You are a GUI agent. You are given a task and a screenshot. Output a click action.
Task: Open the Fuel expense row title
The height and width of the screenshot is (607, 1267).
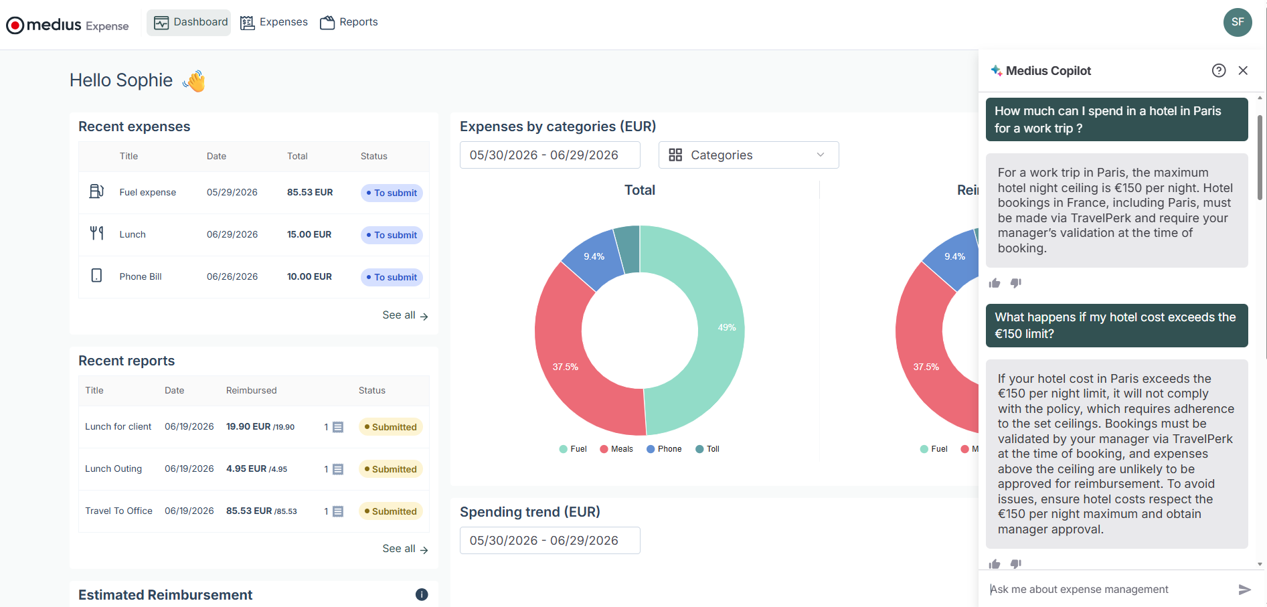147,192
